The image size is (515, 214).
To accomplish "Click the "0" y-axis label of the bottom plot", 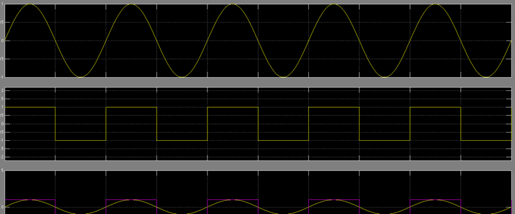I will pyautogui.click(x=2, y=207).
